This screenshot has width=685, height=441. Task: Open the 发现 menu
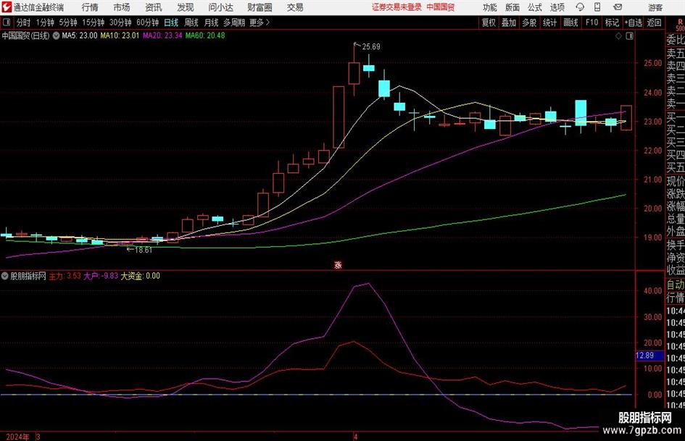186,7
